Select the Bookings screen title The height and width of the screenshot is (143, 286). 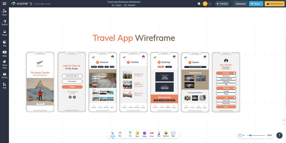click(166, 62)
